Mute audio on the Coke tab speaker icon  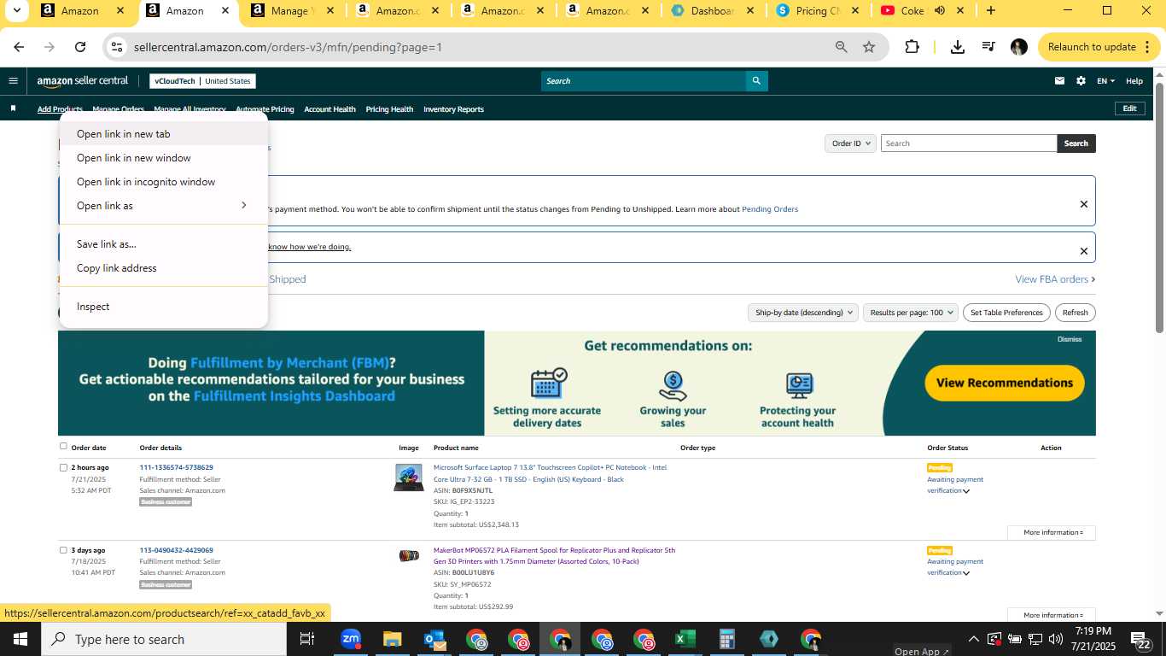click(940, 11)
